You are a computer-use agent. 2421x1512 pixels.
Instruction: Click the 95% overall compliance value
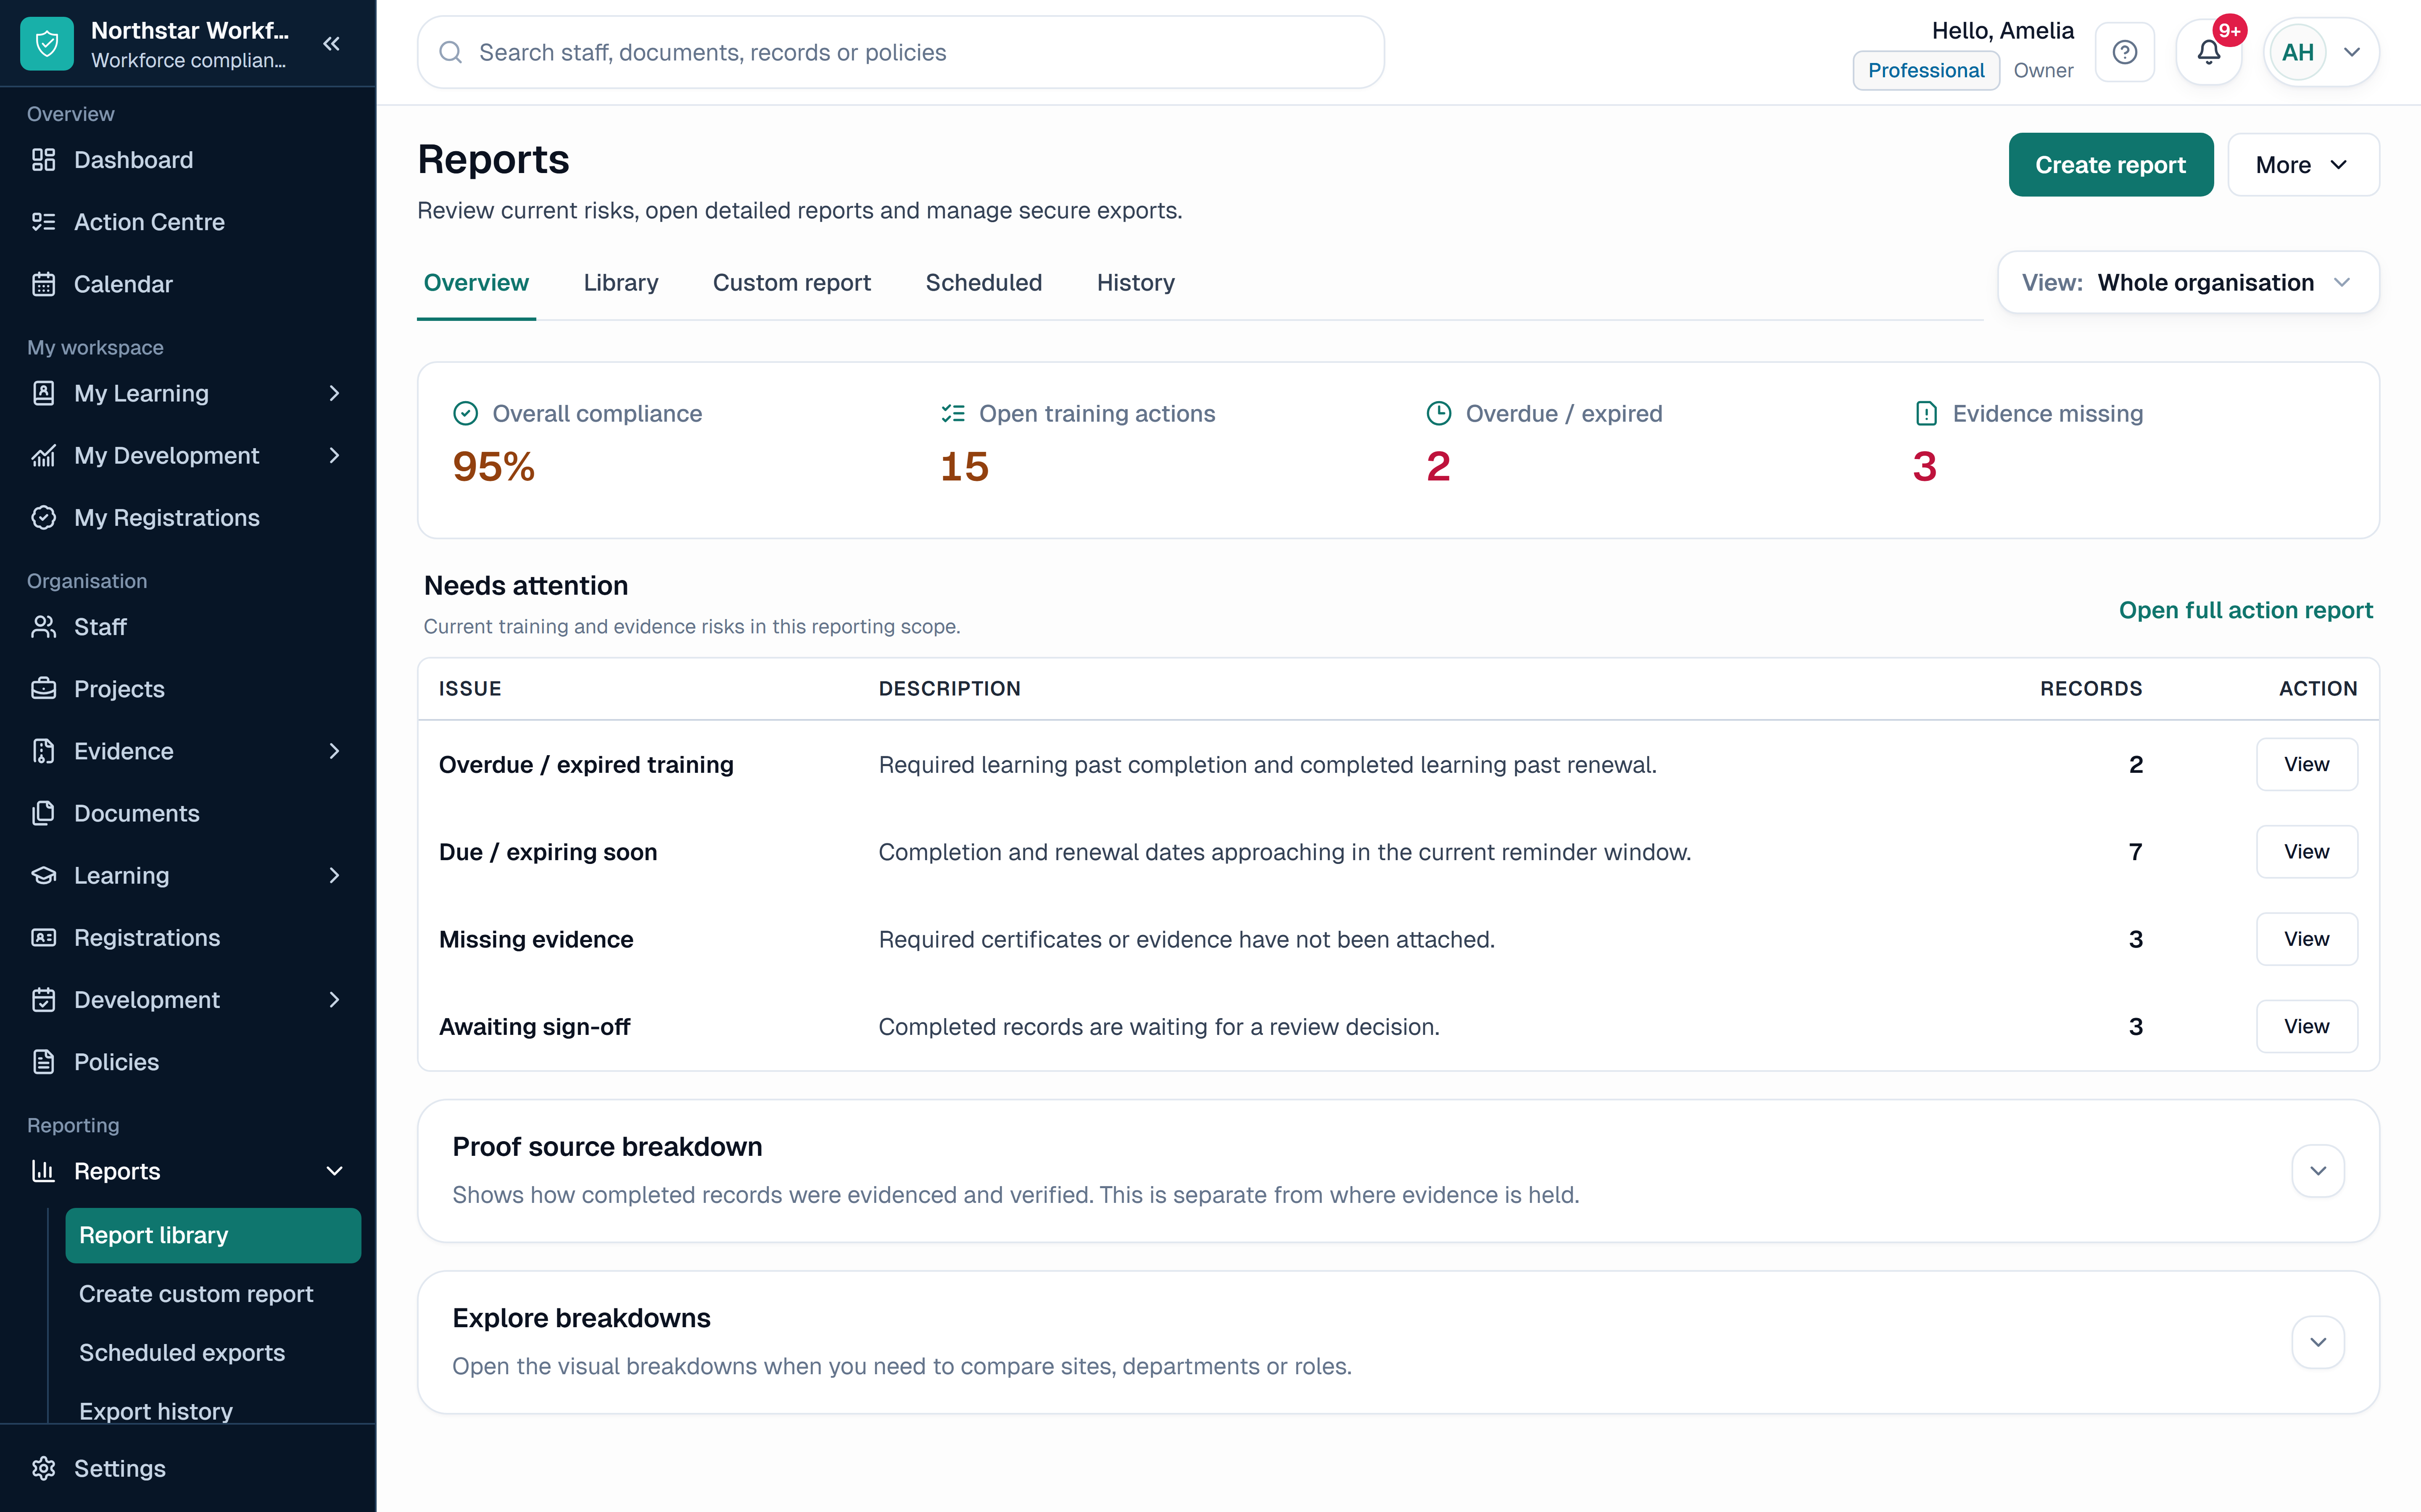(494, 467)
